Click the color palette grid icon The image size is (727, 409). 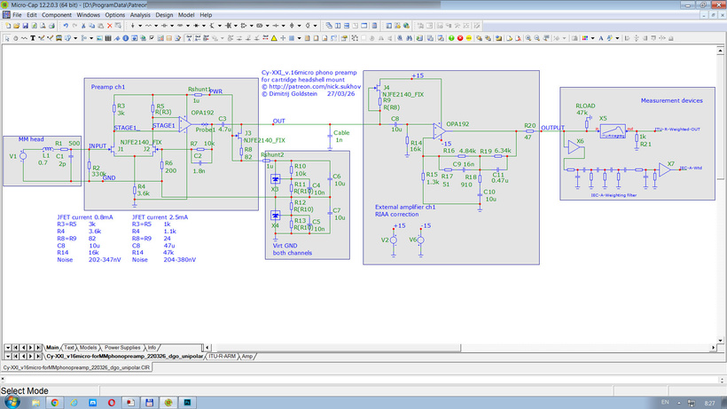(584, 38)
